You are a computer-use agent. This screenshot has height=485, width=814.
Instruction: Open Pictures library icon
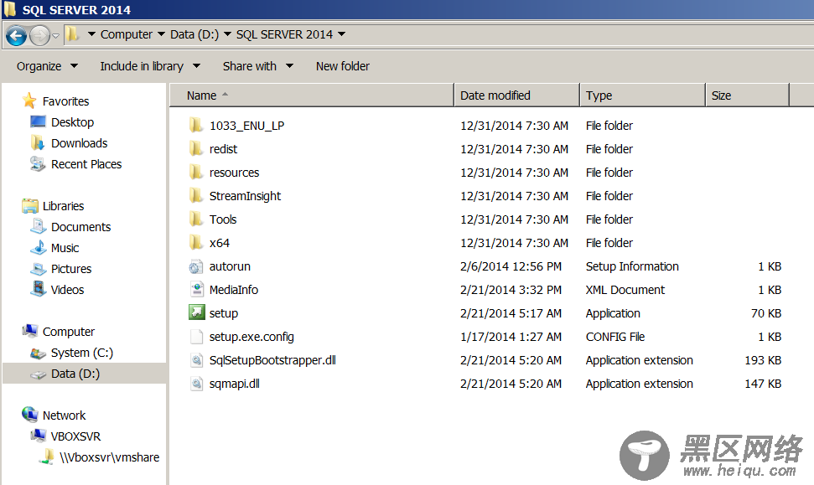click(x=38, y=269)
